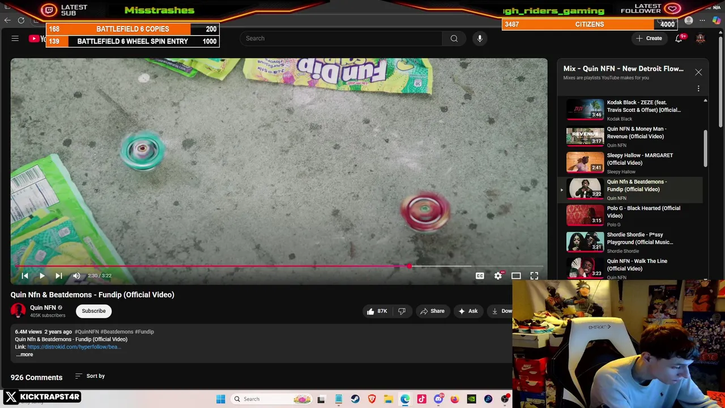Play the paused video
This screenshot has height=408, width=725.
[42, 276]
